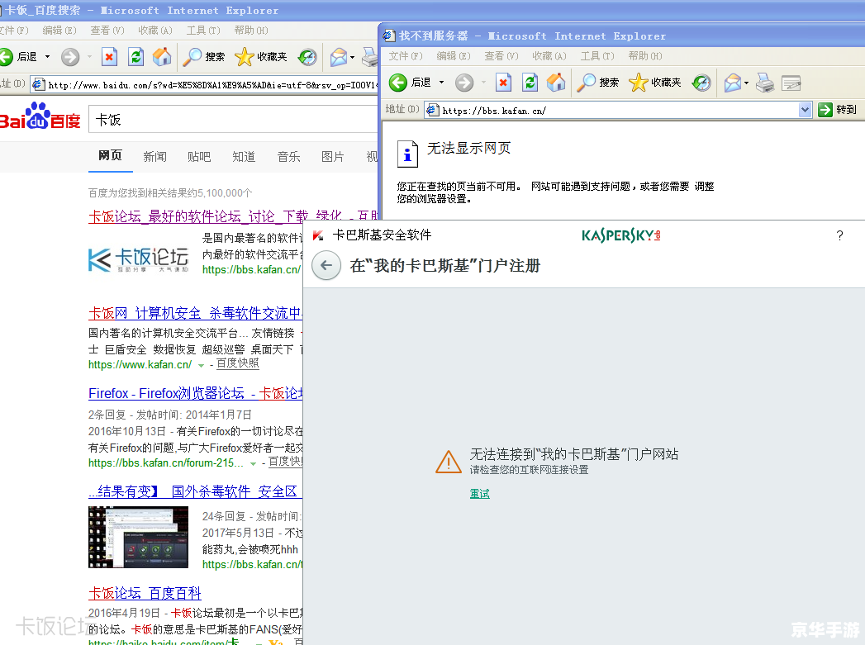Open Search (搜索) in the kafan IE toolbar
Image resolution: width=865 pixels, height=645 pixels.
(x=598, y=83)
